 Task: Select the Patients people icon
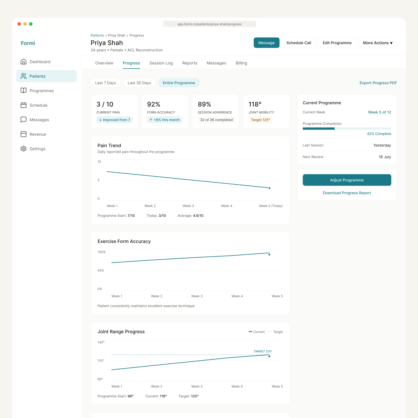pos(24,76)
